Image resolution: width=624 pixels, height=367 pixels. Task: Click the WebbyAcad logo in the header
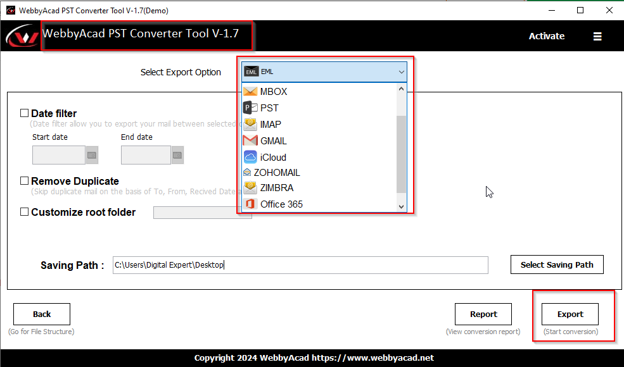pyautogui.click(x=22, y=36)
